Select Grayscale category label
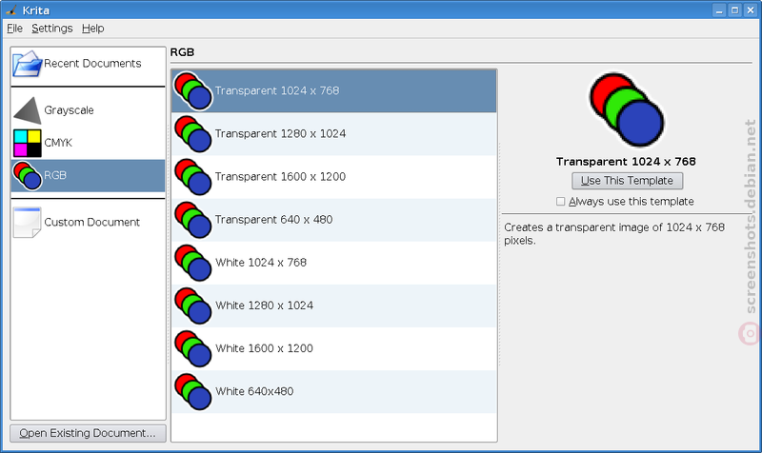This screenshot has height=453, width=762. point(69,110)
